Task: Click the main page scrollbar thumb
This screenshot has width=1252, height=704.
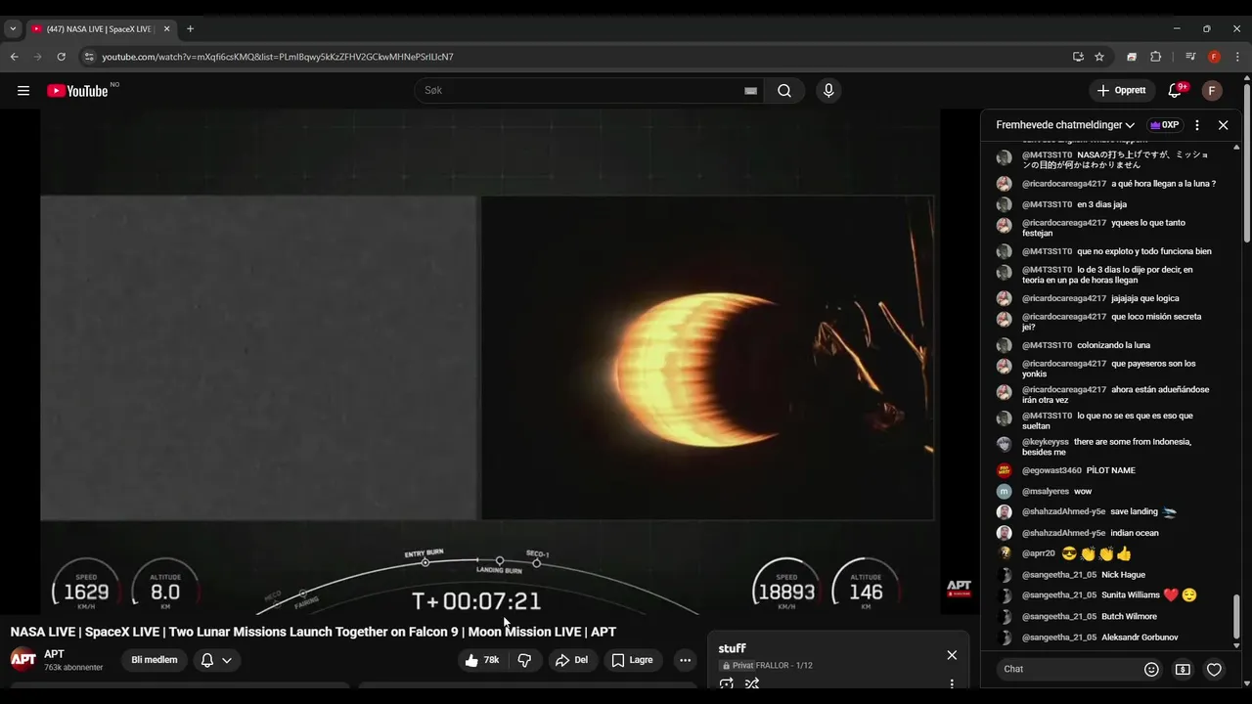Action: [1247, 164]
